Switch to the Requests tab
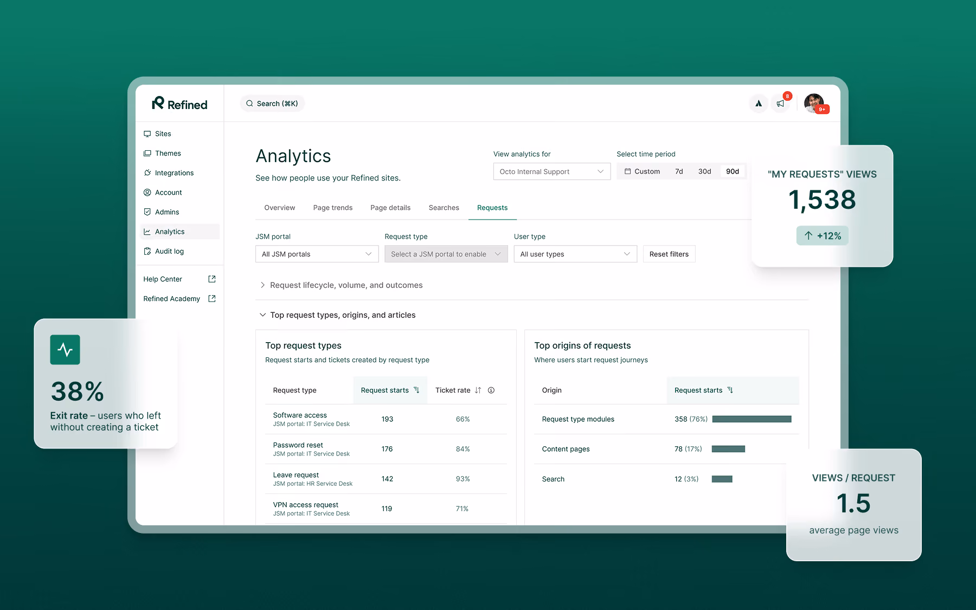This screenshot has width=976, height=610. pyautogui.click(x=492, y=208)
